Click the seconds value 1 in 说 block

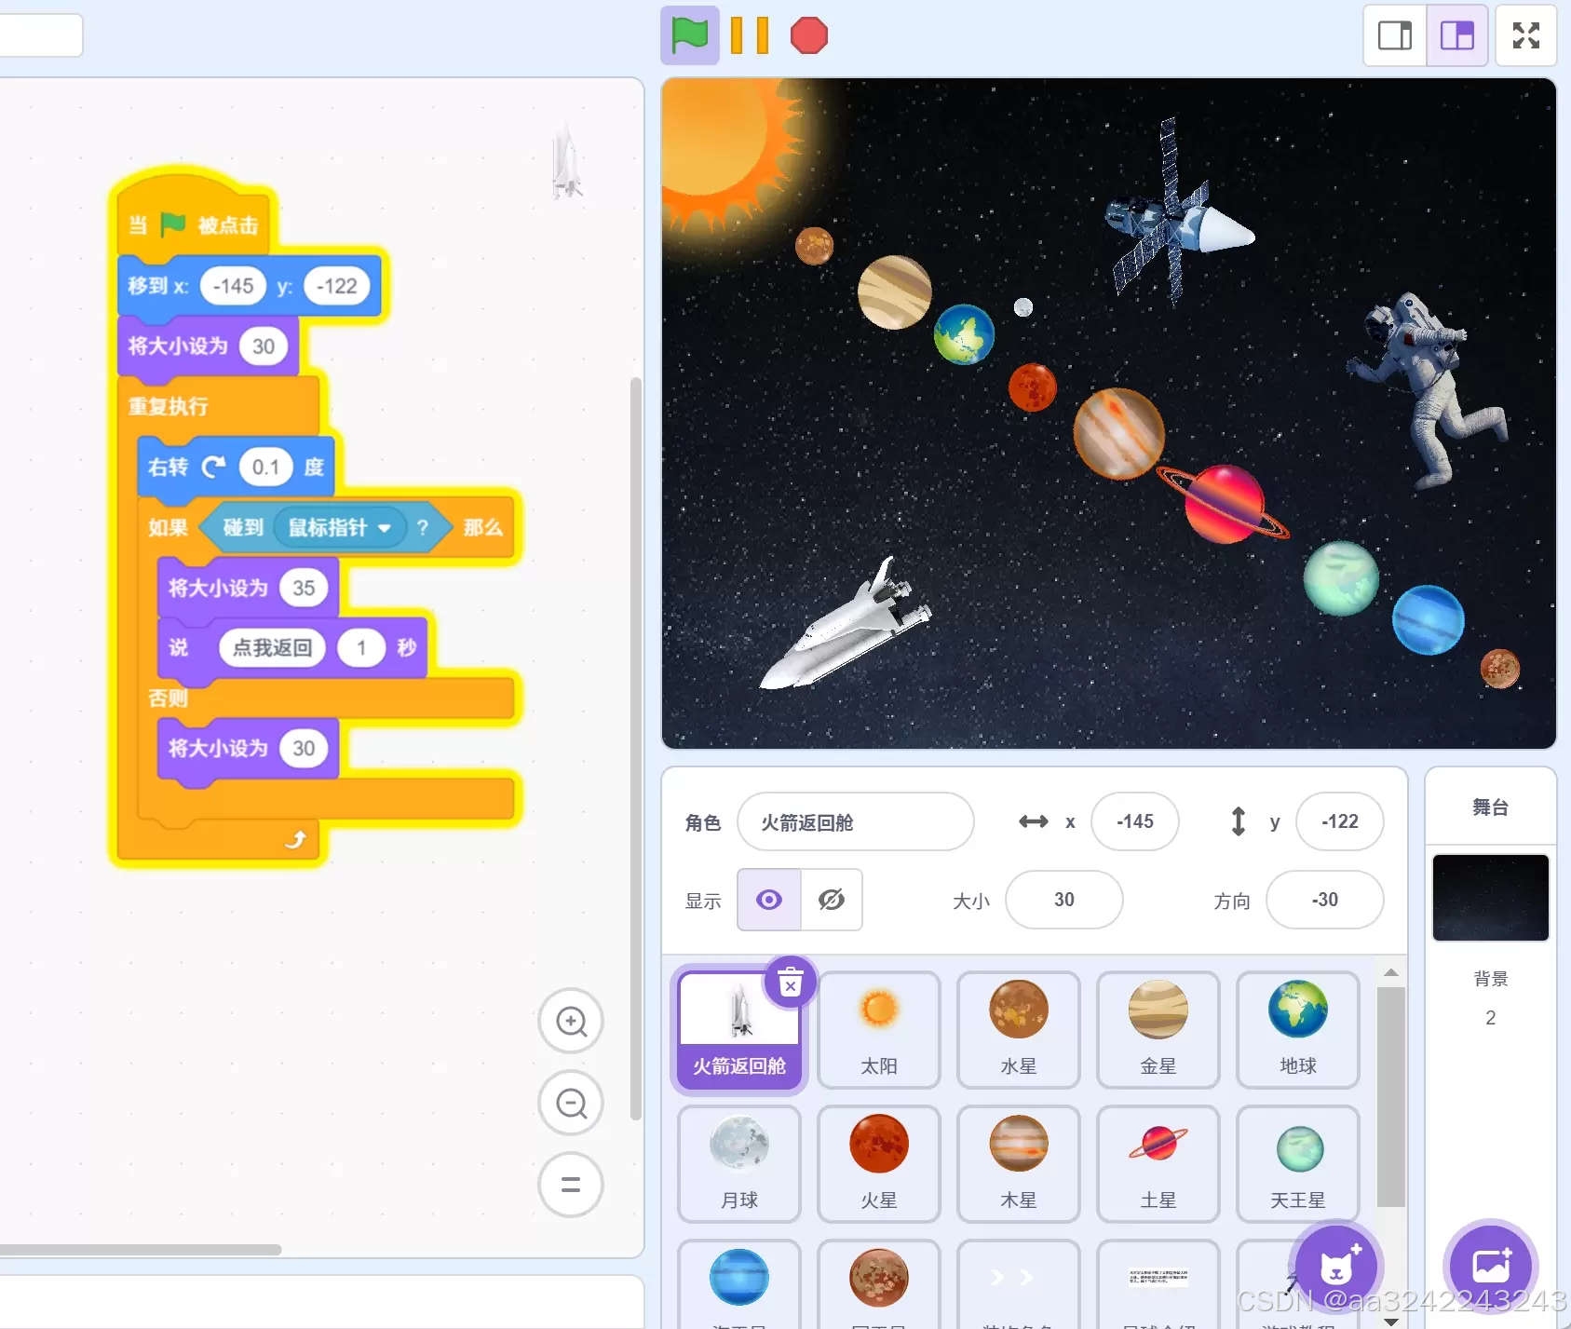pos(361,648)
